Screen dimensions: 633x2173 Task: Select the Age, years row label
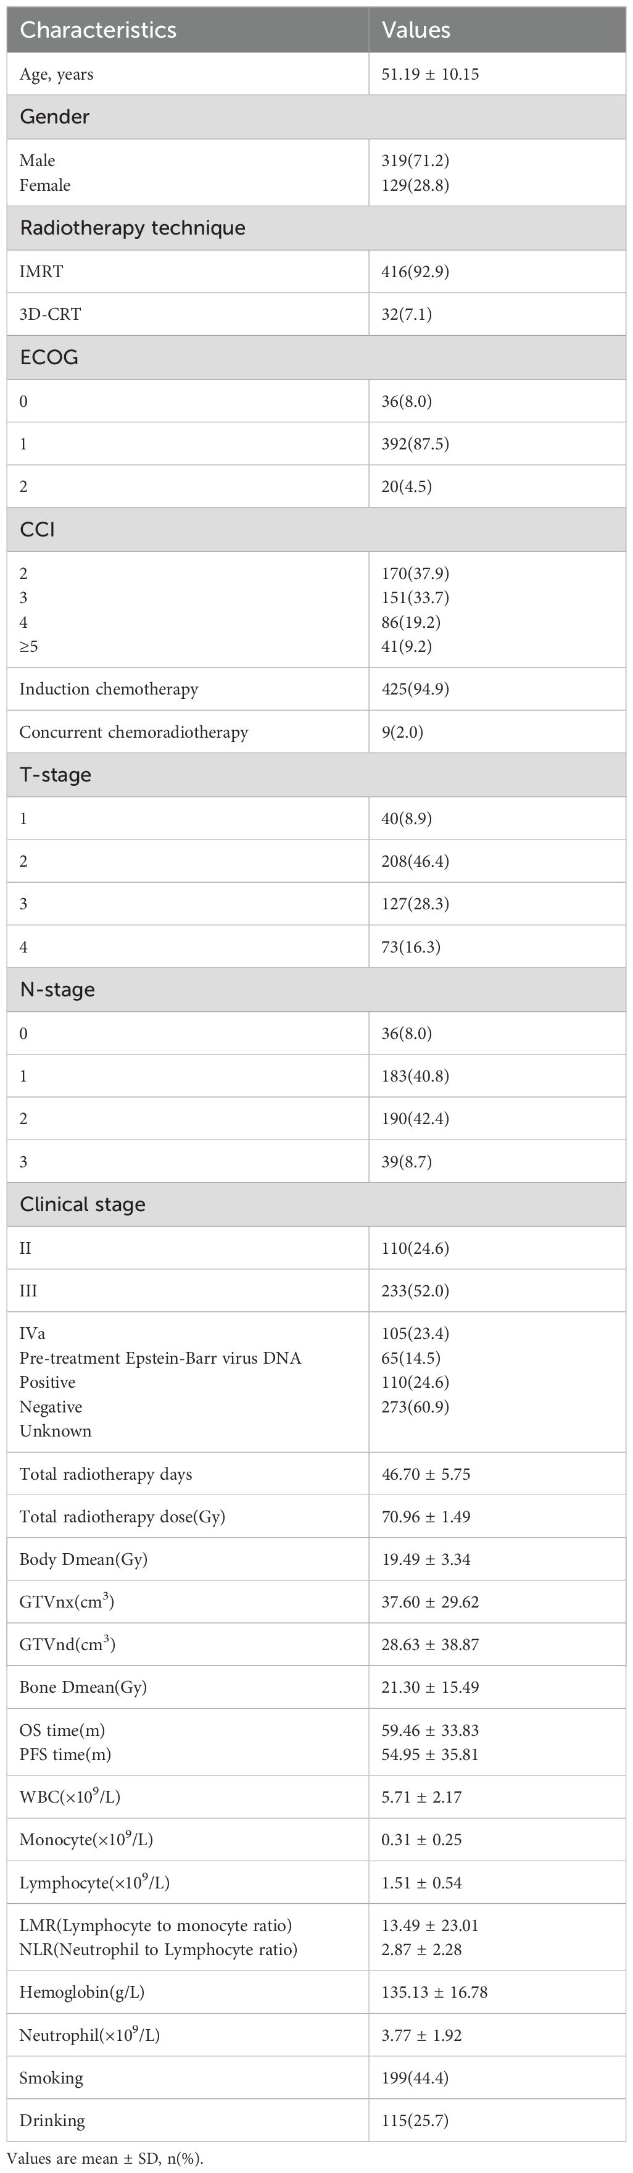(x=57, y=74)
